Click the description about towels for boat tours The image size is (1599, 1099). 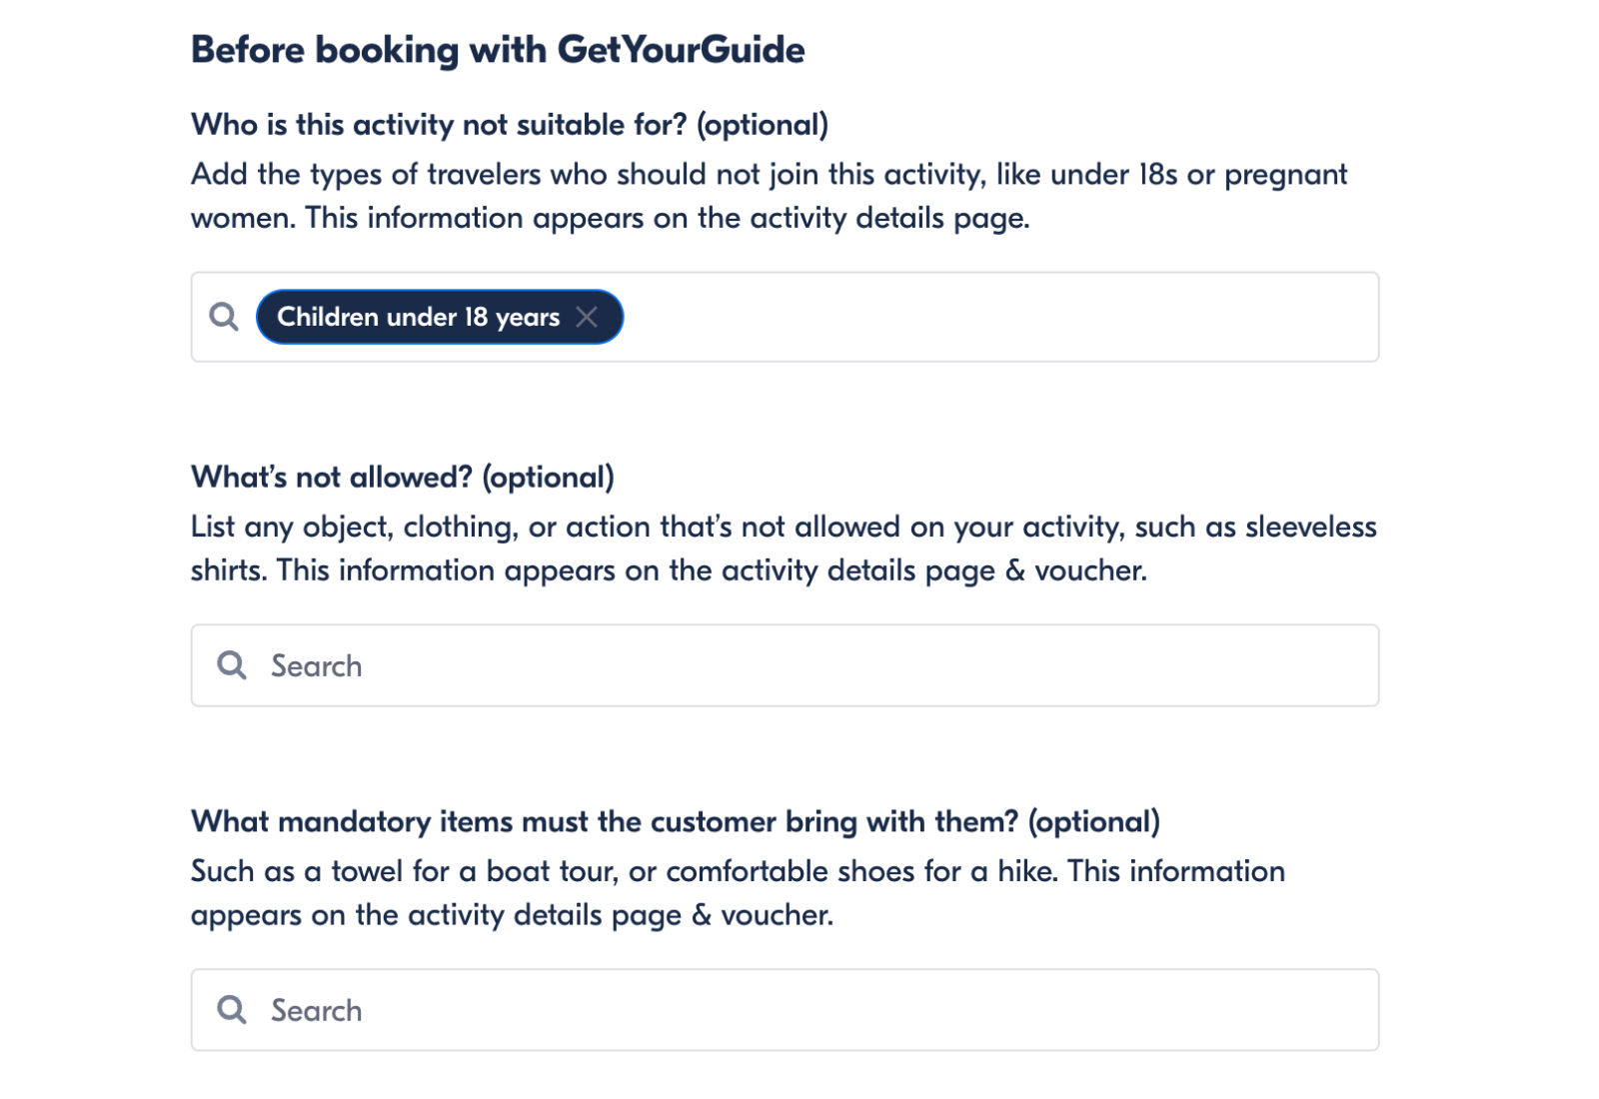739,892
